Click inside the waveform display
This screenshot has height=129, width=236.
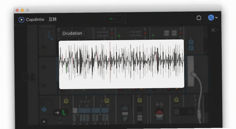122,64
